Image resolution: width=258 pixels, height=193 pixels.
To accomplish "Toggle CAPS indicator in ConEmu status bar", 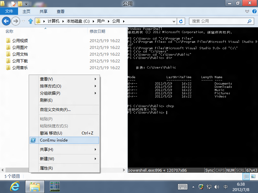I will click(220, 170).
